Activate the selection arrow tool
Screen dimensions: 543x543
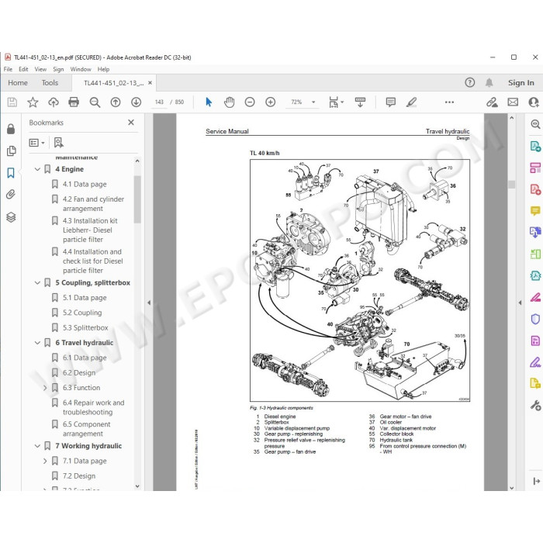tap(209, 102)
